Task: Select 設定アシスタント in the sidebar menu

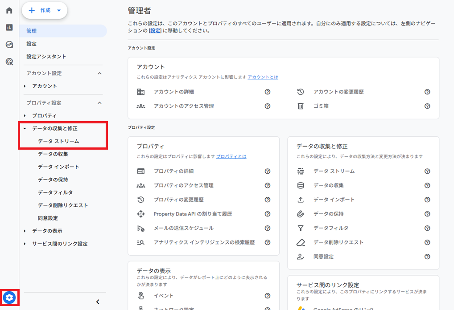Action: (46, 57)
